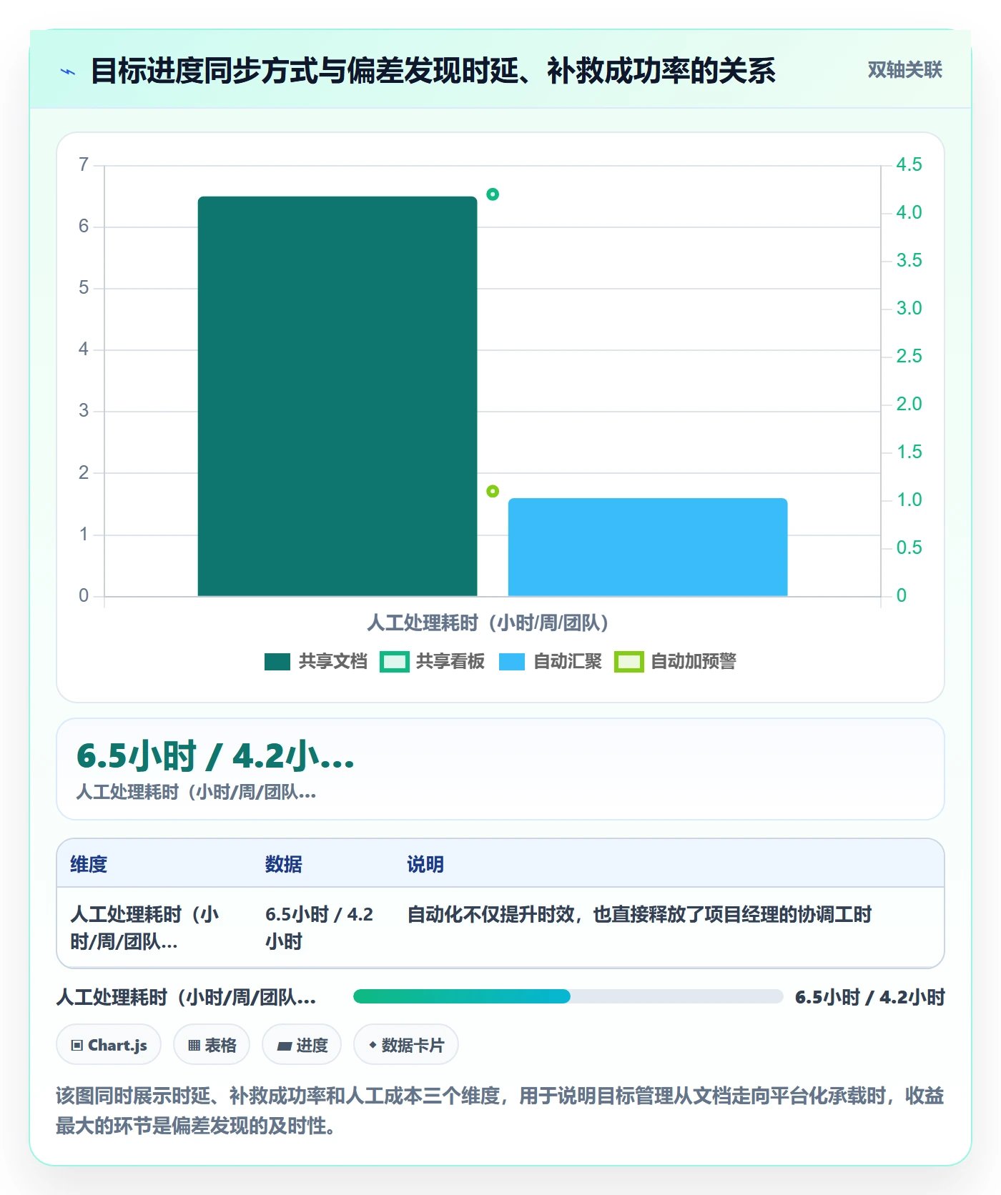
Task: Click the bar icon in the 进度 chip
Action: 285,1046
